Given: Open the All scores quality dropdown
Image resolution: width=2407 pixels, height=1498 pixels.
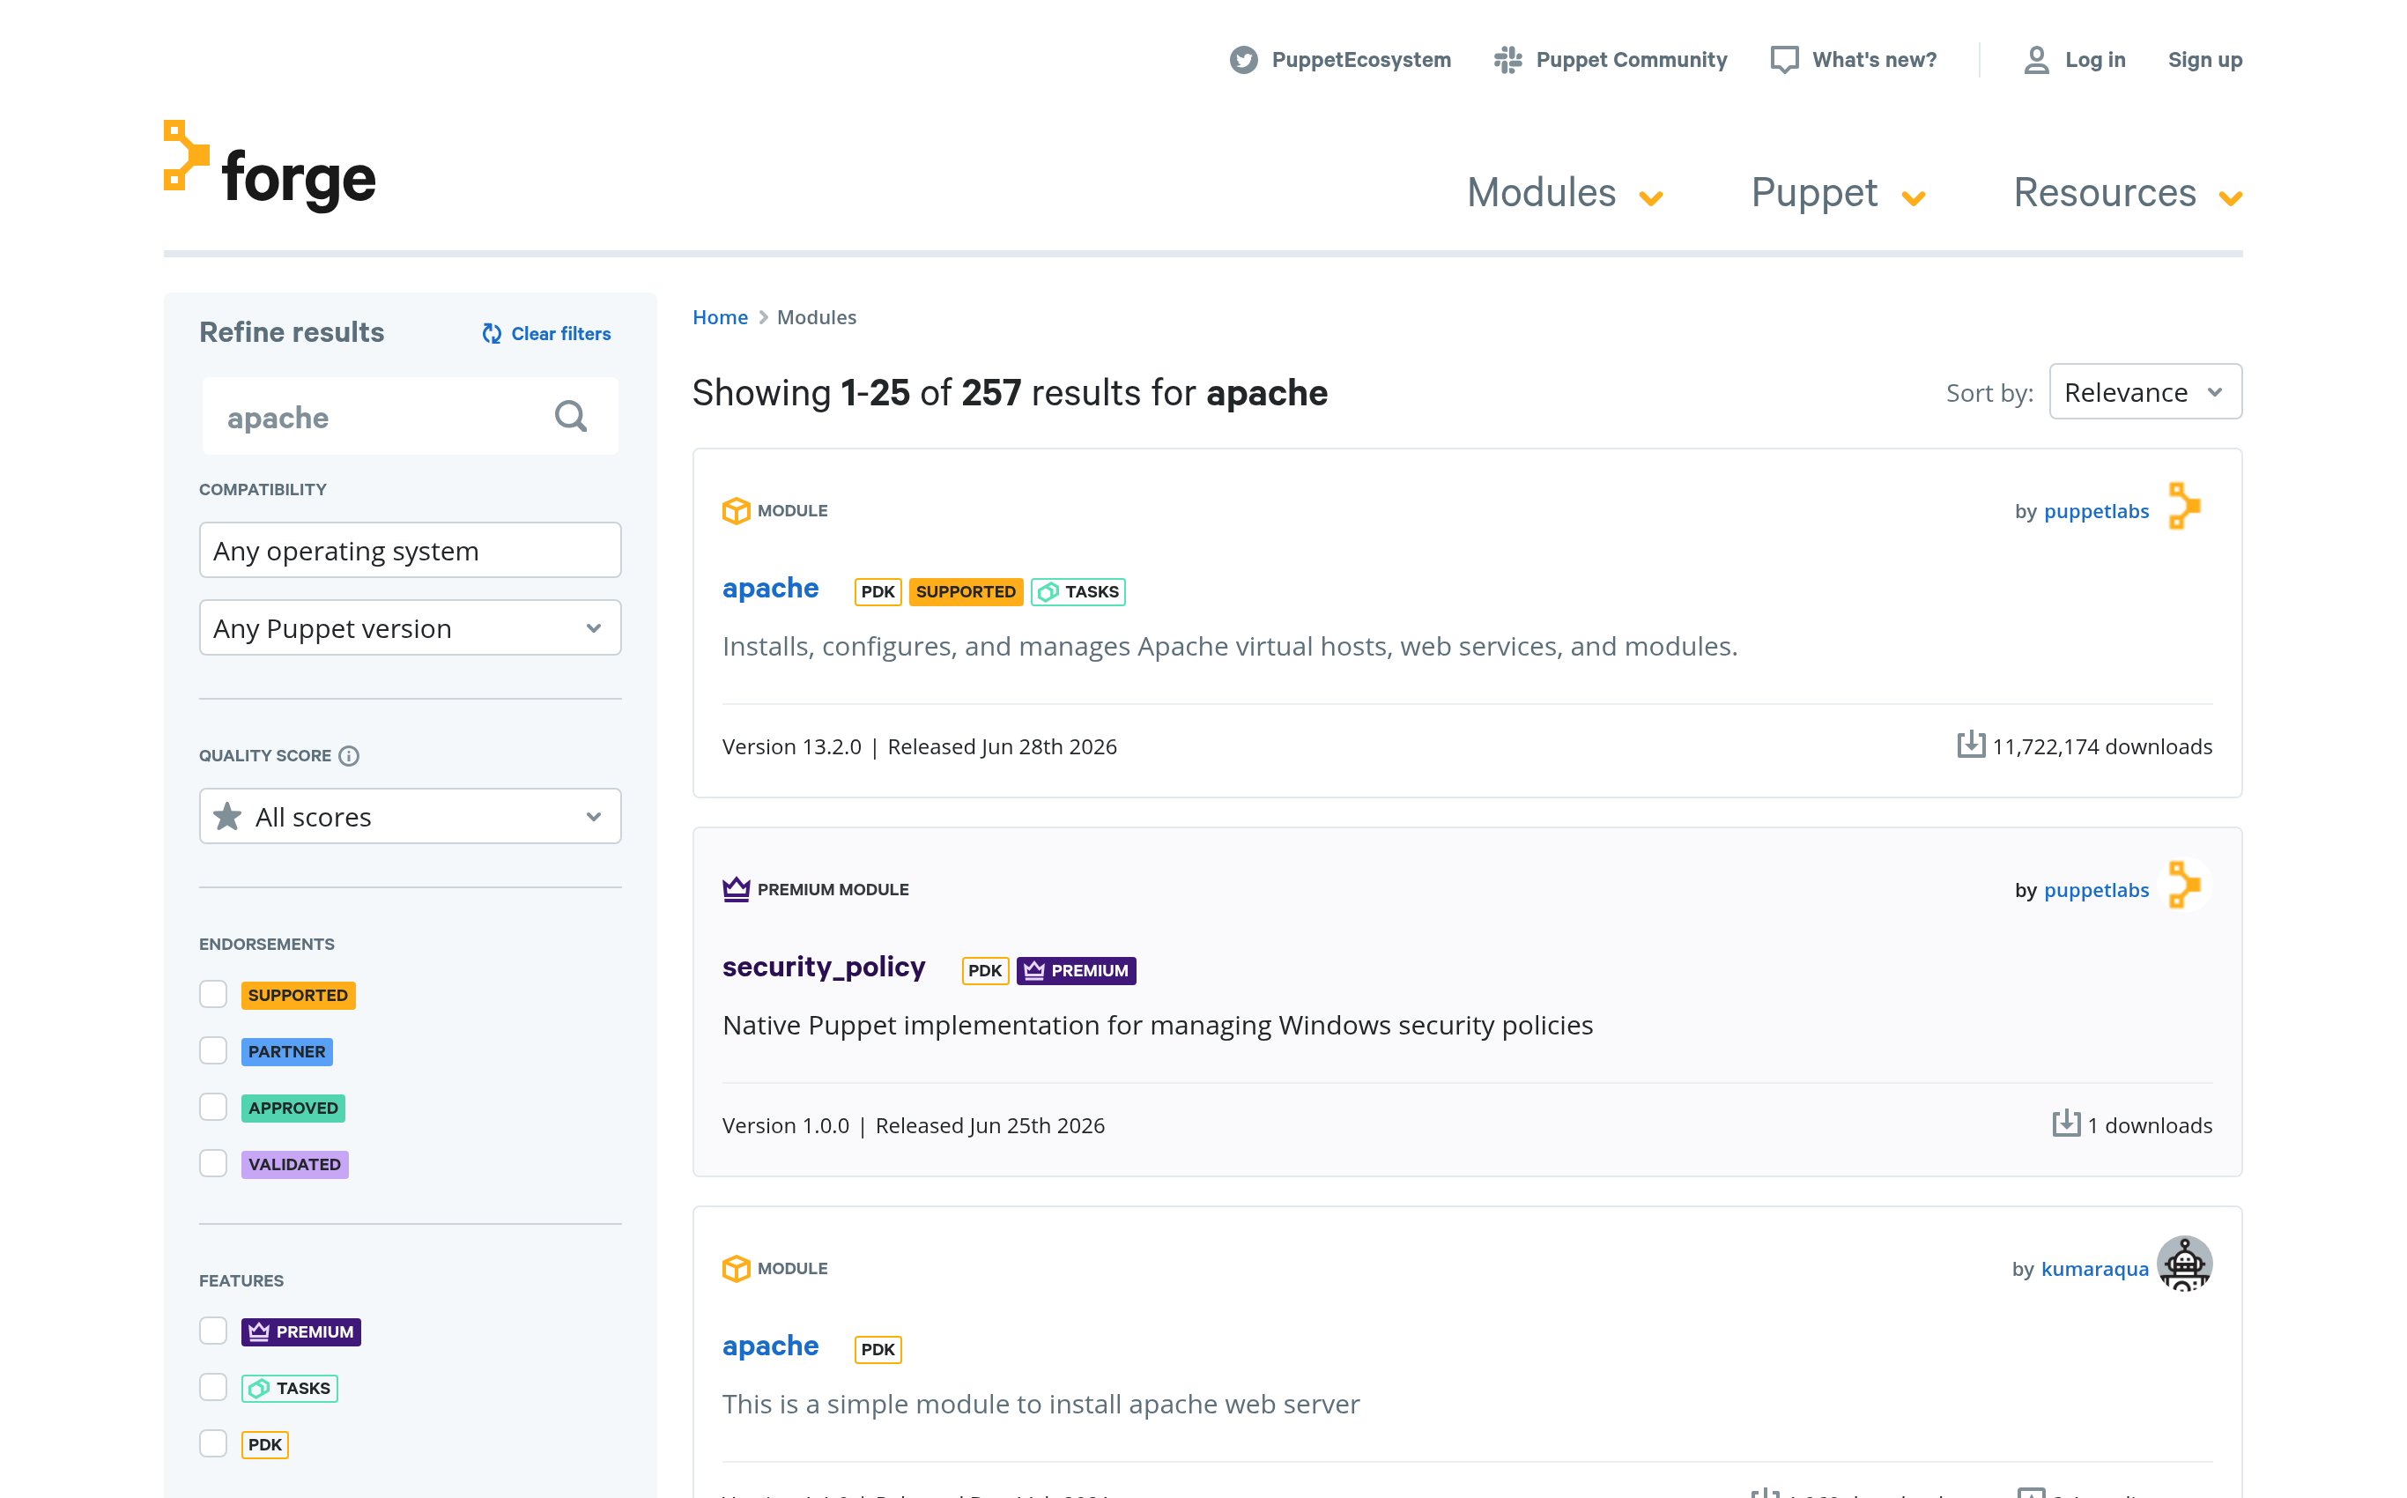Looking at the screenshot, I should point(410,815).
